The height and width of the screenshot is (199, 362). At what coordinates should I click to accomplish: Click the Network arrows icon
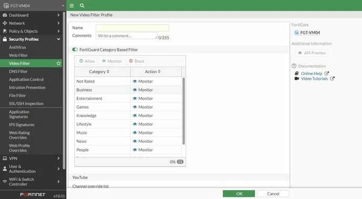coord(5,23)
